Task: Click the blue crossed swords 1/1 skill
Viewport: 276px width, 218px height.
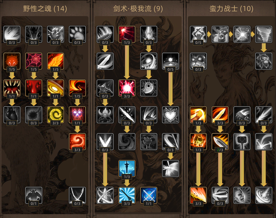Action: point(148,195)
